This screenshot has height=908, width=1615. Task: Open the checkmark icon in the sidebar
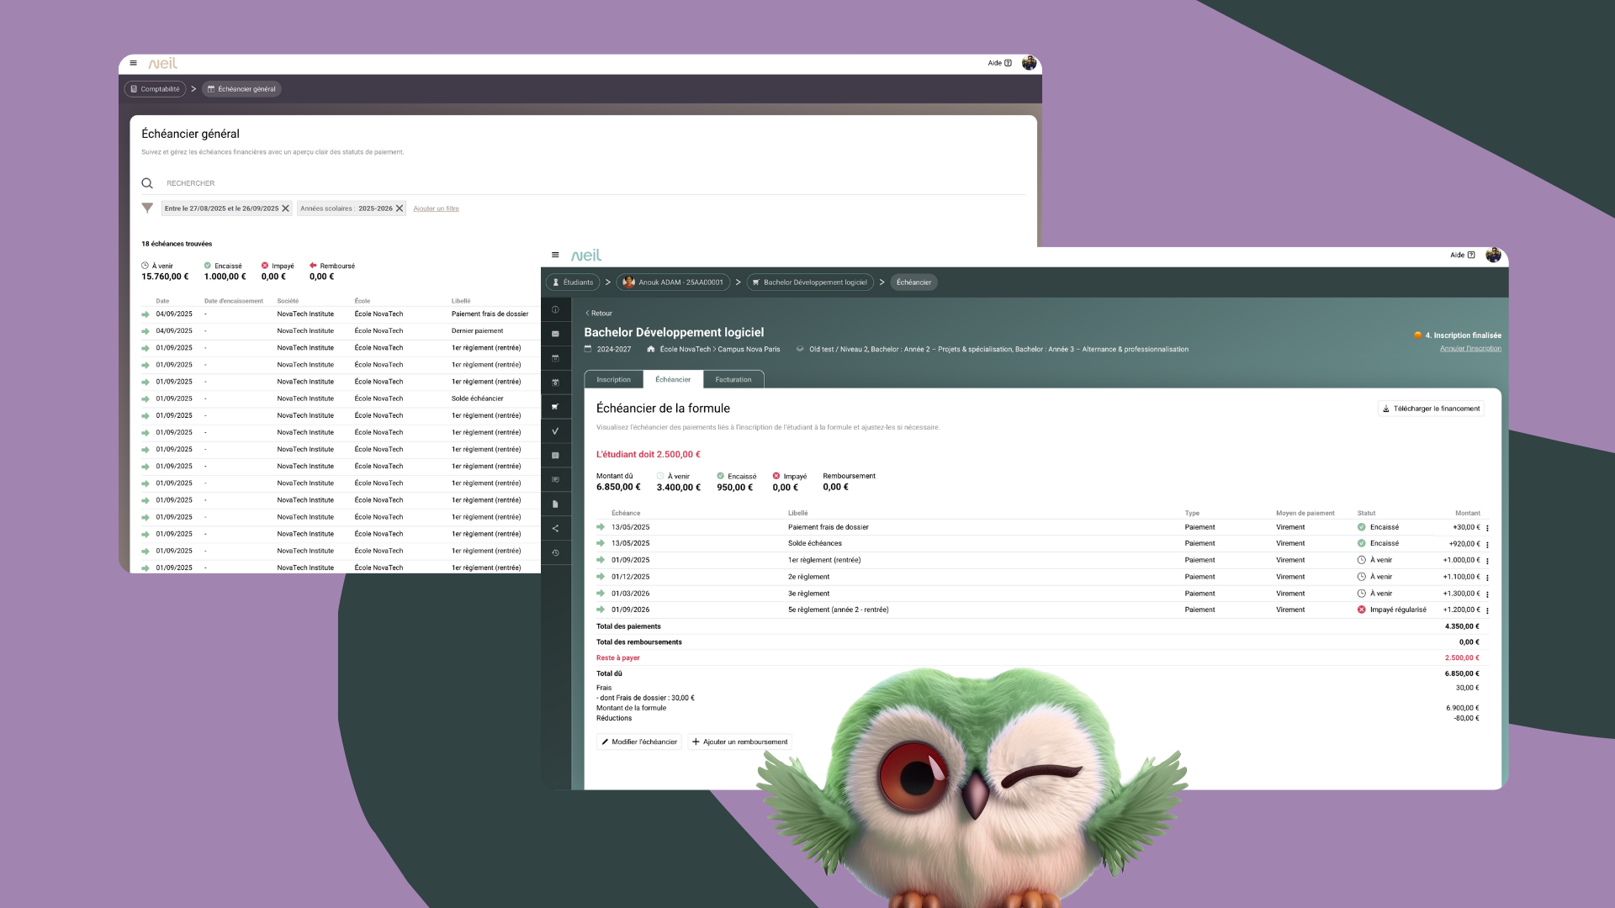click(555, 431)
